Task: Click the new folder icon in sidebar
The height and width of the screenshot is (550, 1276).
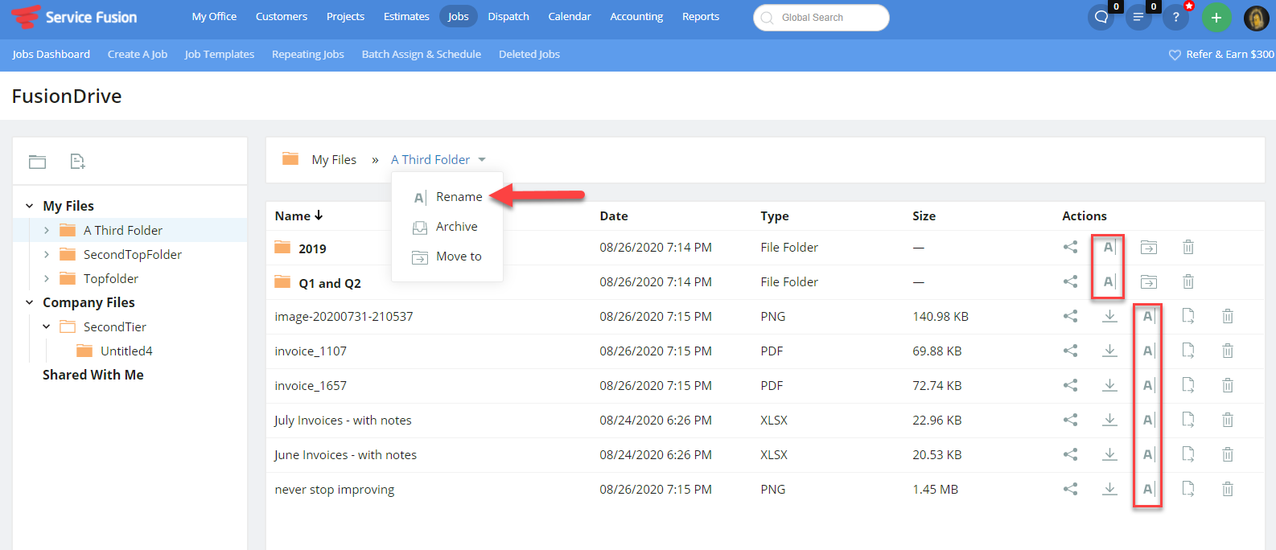Action: click(38, 162)
